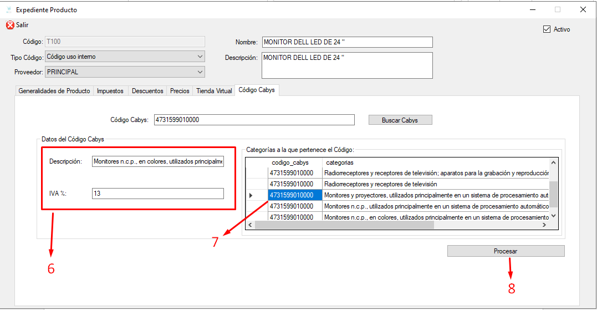Select the Tienda Virtual tab
597x310 pixels.
(214, 91)
